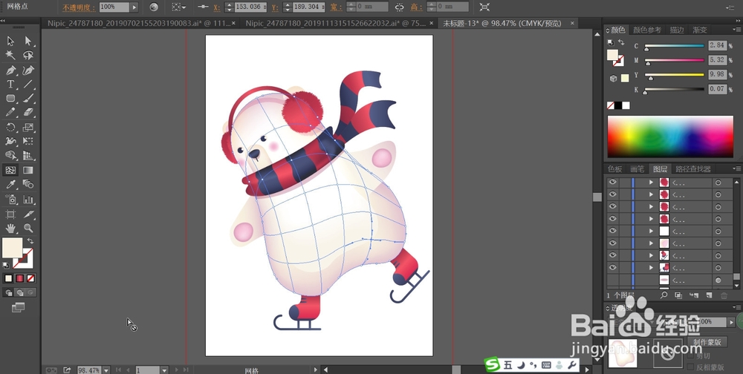
Task: Select the Lasso tool
Action: (28, 56)
